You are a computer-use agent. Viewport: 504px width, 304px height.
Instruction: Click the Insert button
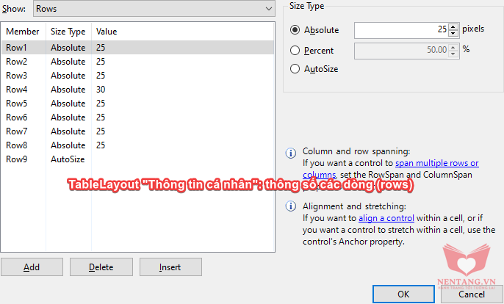click(170, 267)
